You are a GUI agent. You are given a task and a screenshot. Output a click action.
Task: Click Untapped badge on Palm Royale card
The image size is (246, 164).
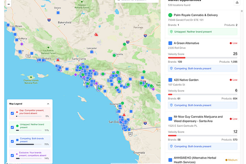(x=203, y=32)
